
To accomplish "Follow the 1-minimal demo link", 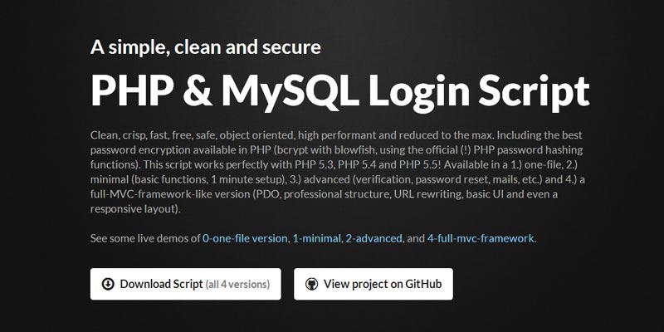I will click(x=316, y=239).
